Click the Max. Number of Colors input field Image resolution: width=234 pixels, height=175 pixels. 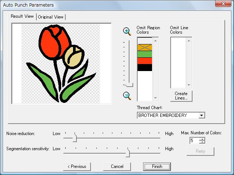[x=195, y=141]
